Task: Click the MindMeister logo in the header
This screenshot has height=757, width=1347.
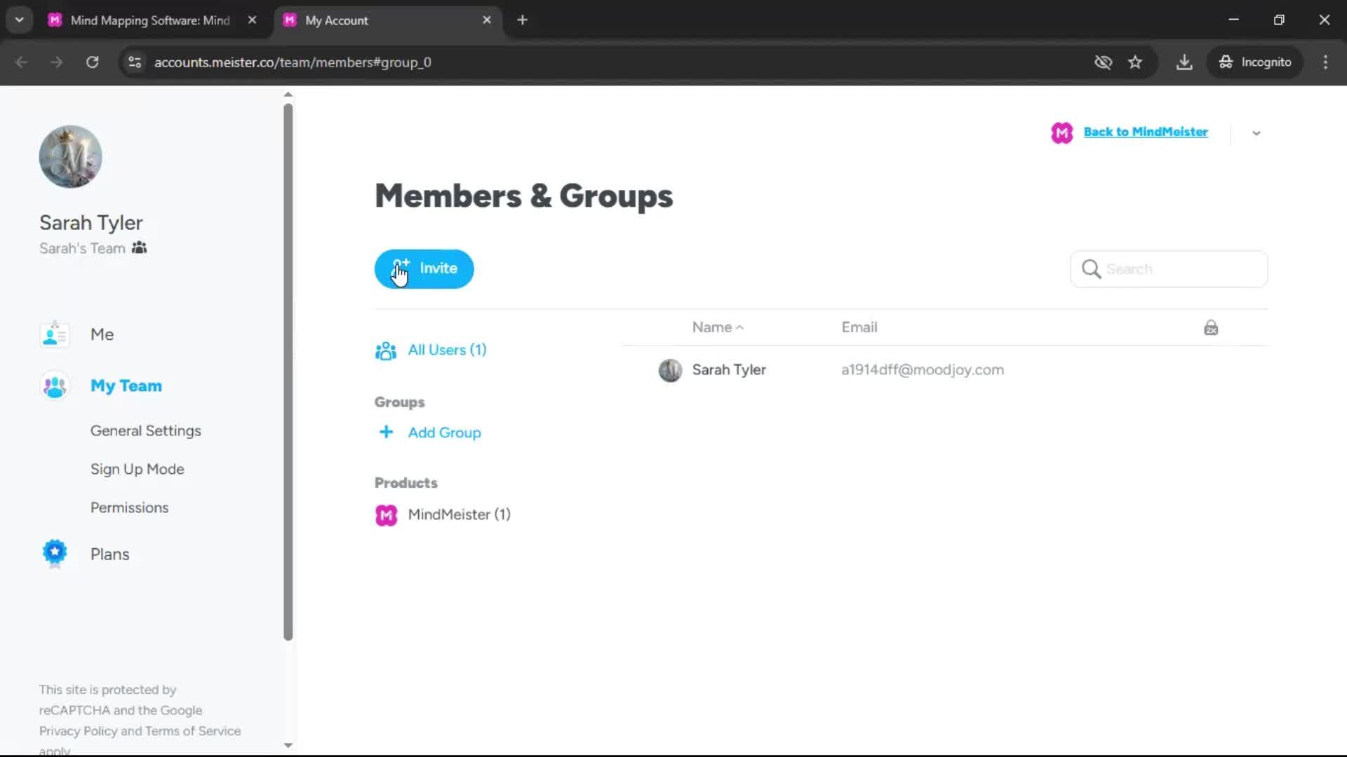Action: 1062,132
